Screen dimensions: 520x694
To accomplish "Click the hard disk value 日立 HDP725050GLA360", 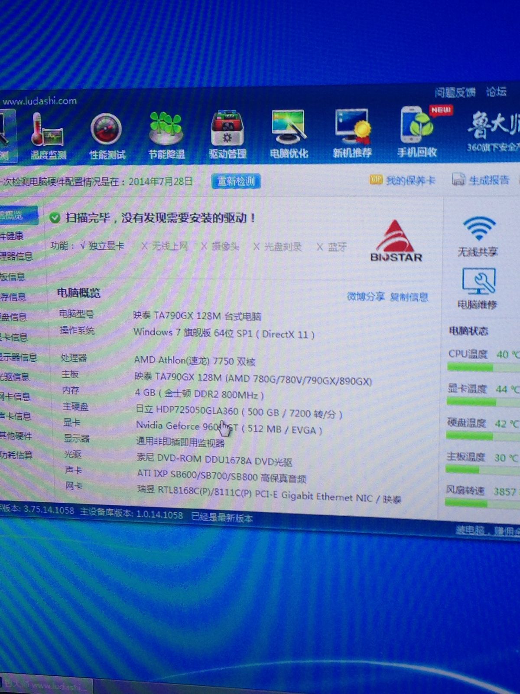I will [239, 411].
